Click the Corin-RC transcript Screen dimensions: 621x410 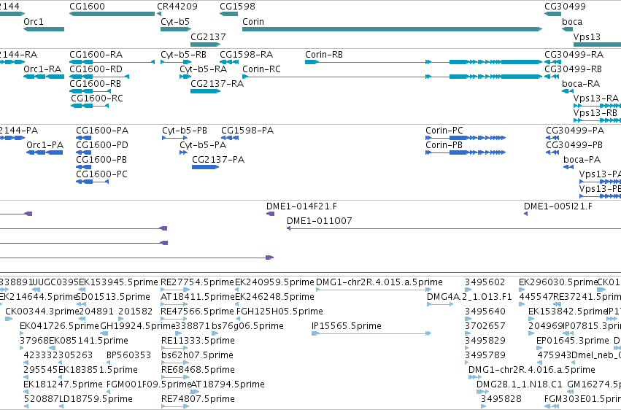coord(392,77)
